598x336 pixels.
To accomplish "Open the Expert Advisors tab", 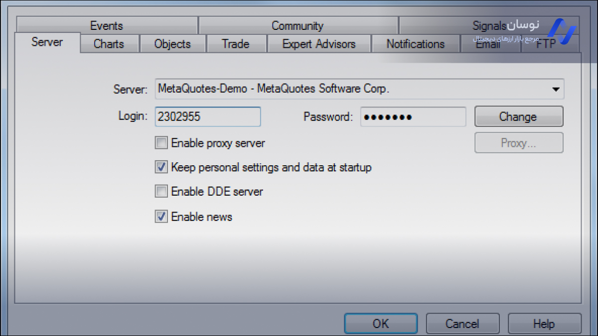I will point(319,44).
